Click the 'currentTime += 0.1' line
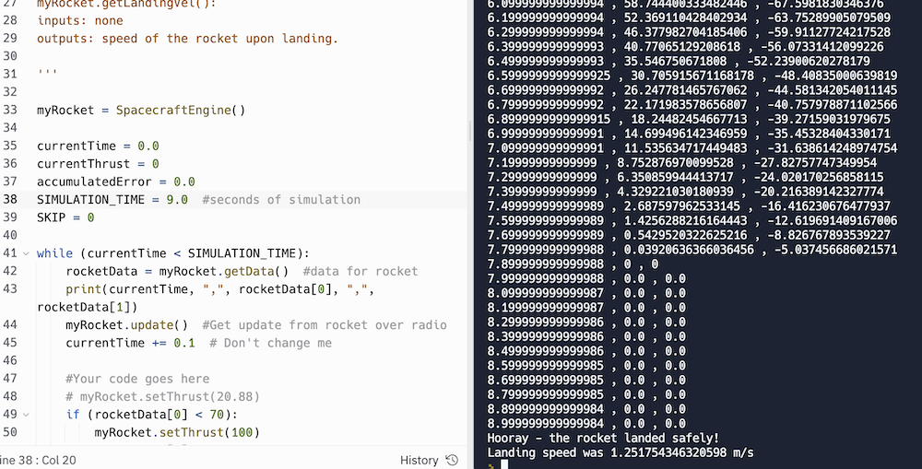The height and width of the screenshot is (469, 922). [x=130, y=343]
